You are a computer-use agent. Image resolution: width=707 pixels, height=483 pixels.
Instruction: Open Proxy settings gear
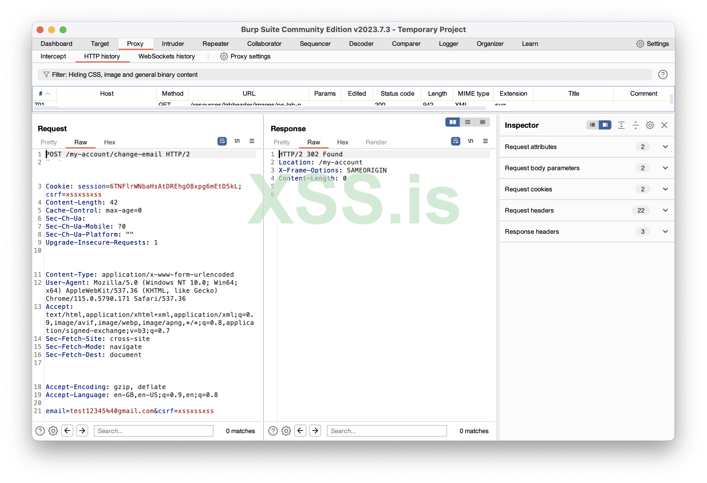[224, 56]
